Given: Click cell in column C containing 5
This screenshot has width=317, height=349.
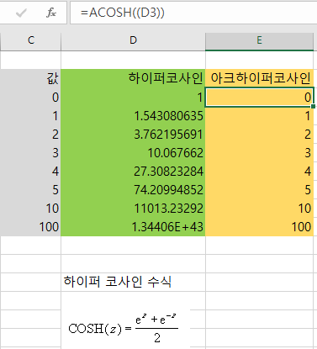Looking at the screenshot, I should 30,190.
